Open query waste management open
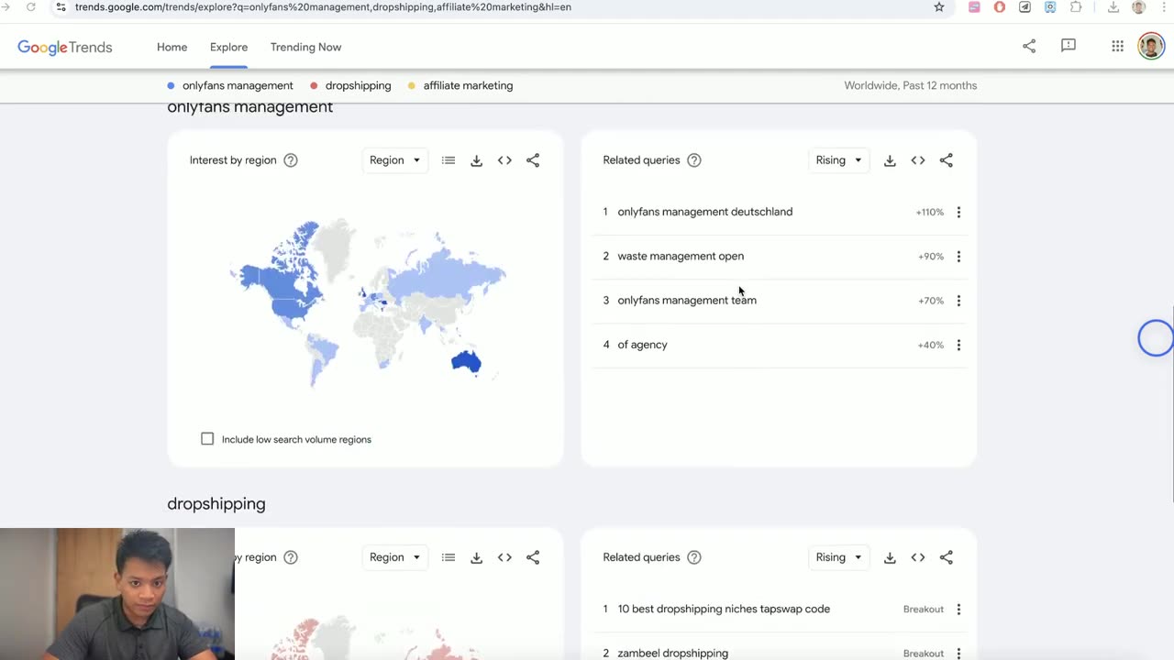 point(681,256)
